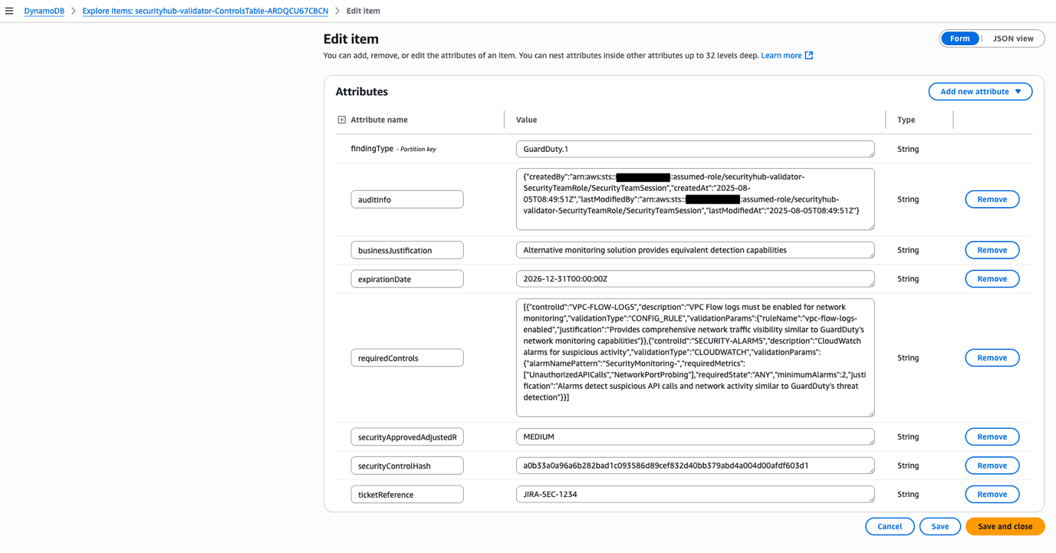
Task: Click the String type of the securityApprovedAdjustedR row
Action: pyautogui.click(x=908, y=436)
